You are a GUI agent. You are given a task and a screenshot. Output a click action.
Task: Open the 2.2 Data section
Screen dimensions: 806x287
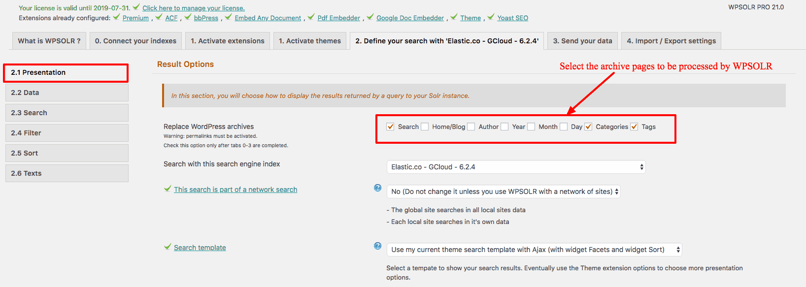click(67, 93)
